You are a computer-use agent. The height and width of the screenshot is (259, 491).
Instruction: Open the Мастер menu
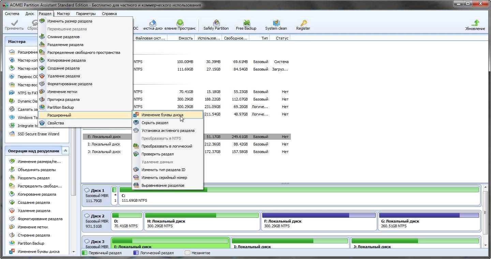[63, 14]
